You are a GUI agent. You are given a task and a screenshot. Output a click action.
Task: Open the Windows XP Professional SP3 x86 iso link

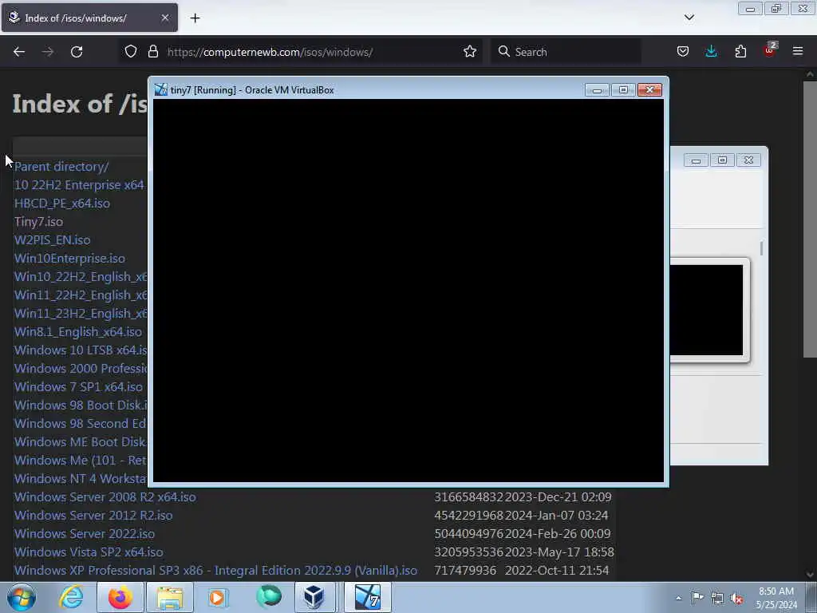215,570
